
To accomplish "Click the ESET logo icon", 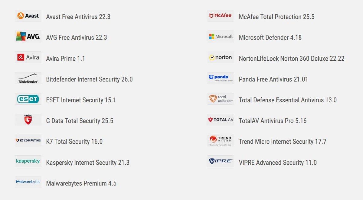I will click(x=28, y=99).
